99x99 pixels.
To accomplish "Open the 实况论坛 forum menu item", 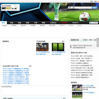I will tap(53, 23).
